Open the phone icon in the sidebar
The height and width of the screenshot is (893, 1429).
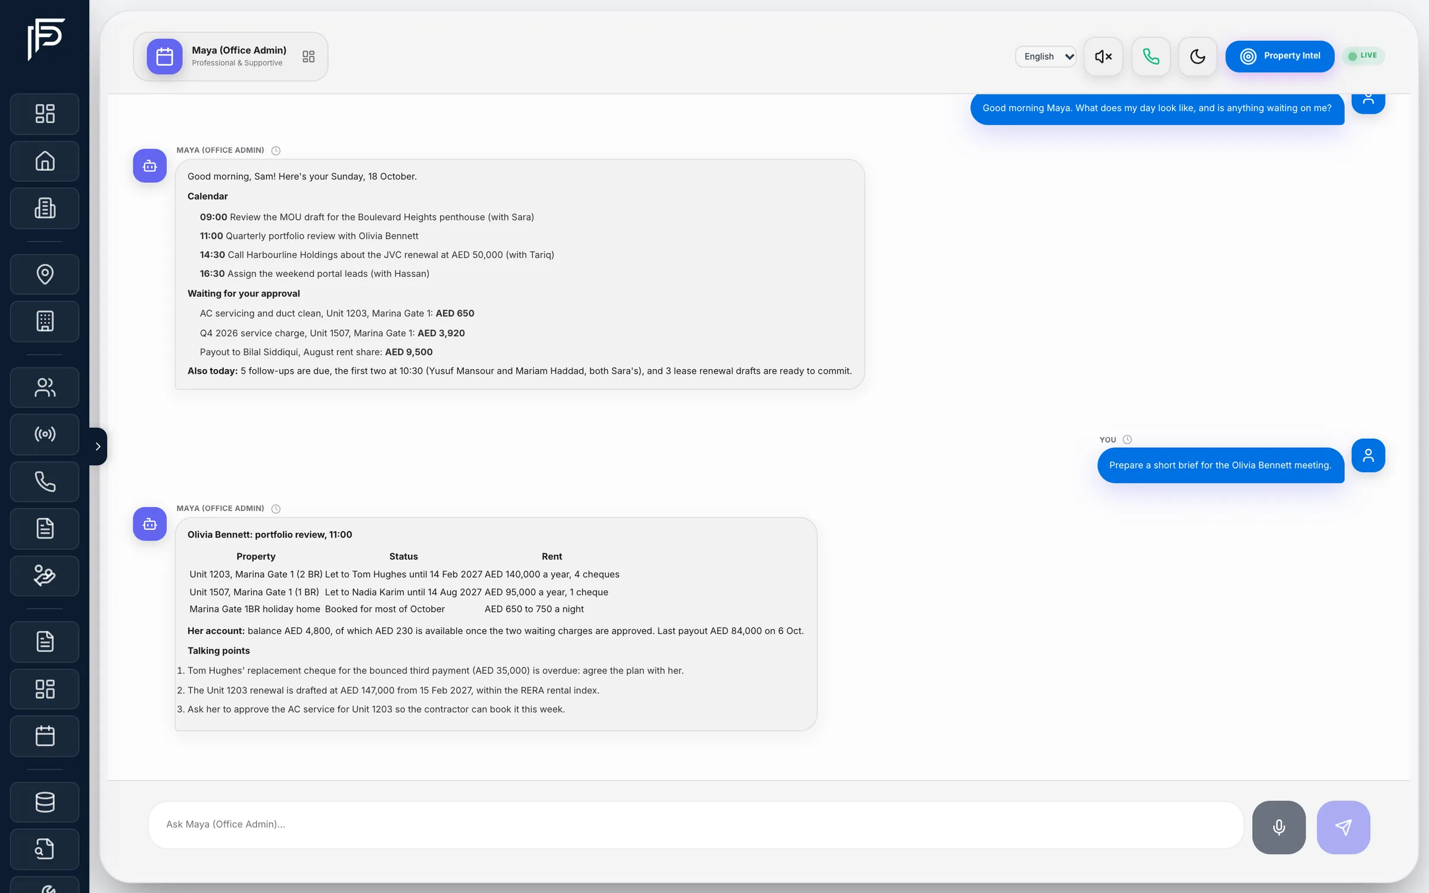click(45, 482)
